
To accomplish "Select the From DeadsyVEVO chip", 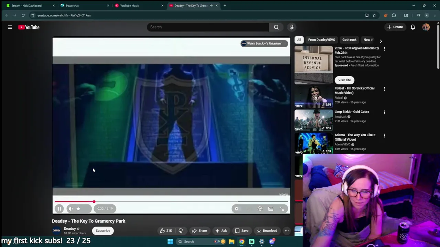I will point(322,40).
